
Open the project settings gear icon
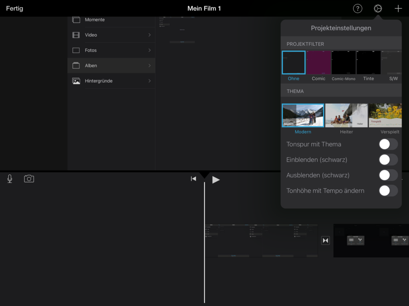[378, 8]
